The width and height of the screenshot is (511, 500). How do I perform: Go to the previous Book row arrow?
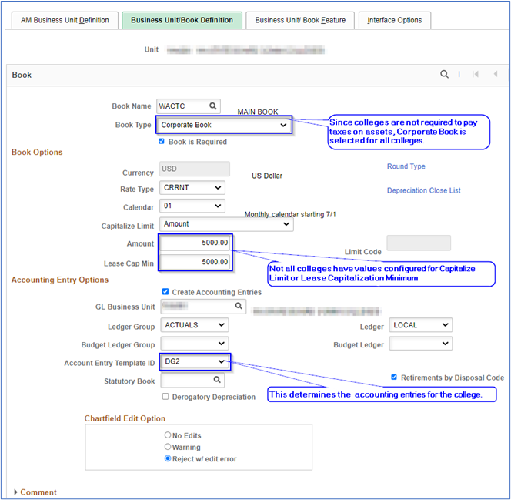pyautogui.click(x=496, y=75)
